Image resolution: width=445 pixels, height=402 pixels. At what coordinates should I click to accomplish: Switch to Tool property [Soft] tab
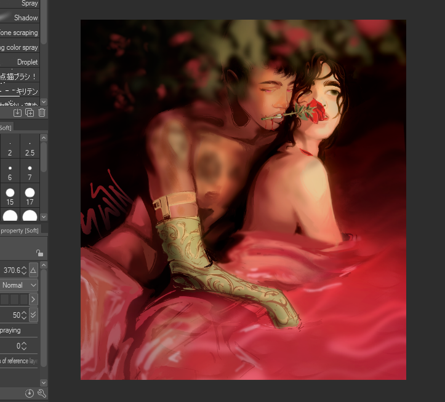(x=20, y=231)
